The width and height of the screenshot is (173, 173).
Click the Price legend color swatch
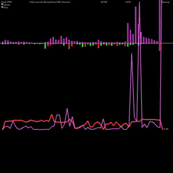pos(2,7)
